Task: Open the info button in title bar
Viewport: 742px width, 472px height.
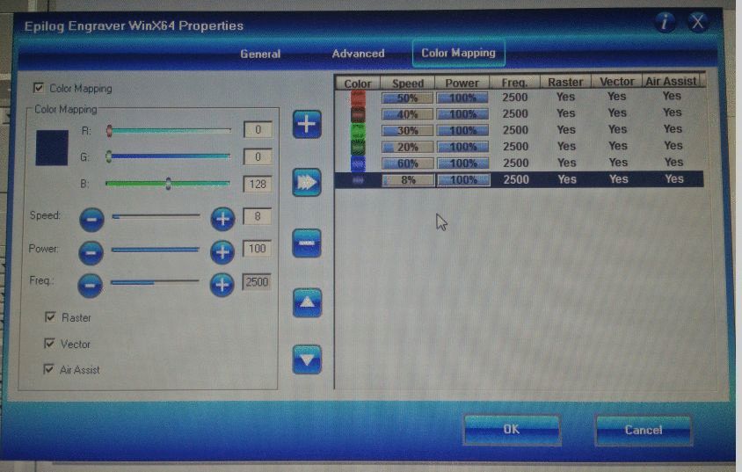Action: coord(665,22)
